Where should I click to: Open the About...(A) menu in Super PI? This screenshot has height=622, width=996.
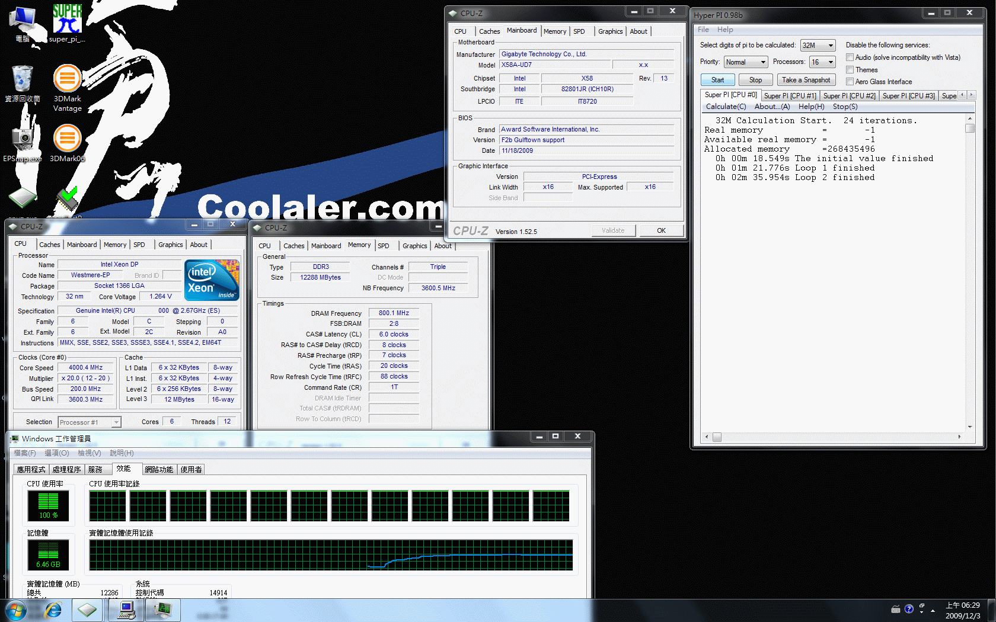pyautogui.click(x=772, y=107)
